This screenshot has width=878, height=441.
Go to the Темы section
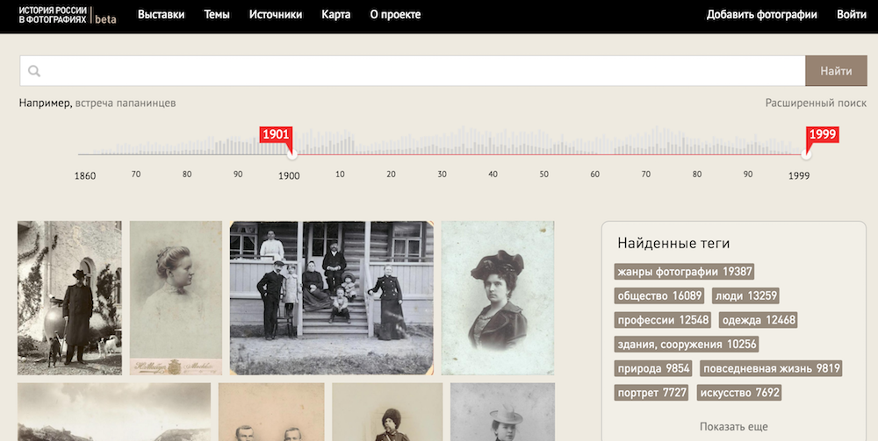click(217, 15)
